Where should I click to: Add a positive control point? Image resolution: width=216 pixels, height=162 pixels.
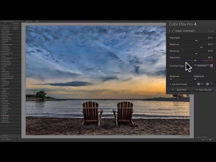point(200,84)
